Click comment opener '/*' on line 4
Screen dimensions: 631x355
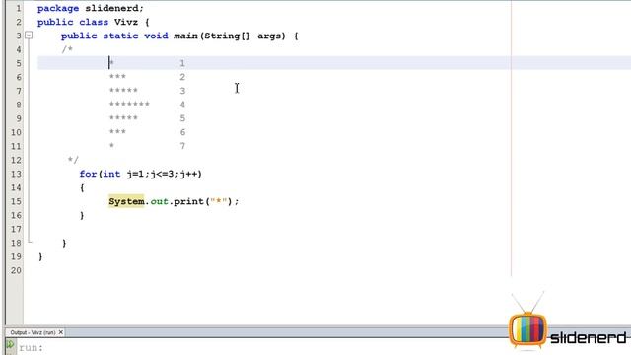coord(67,49)
